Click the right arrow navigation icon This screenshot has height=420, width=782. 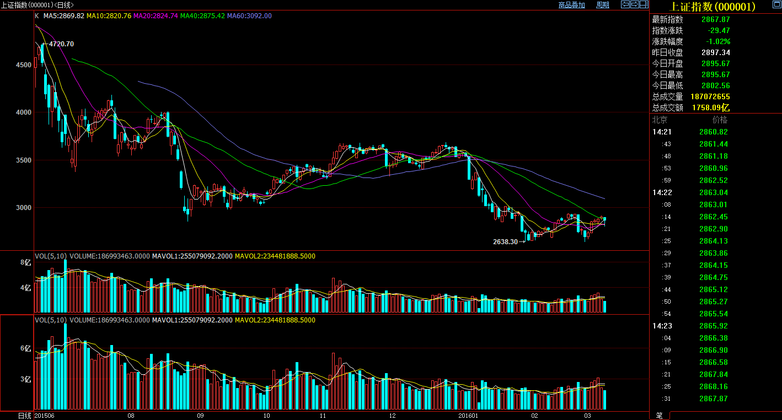pos(634,4)
